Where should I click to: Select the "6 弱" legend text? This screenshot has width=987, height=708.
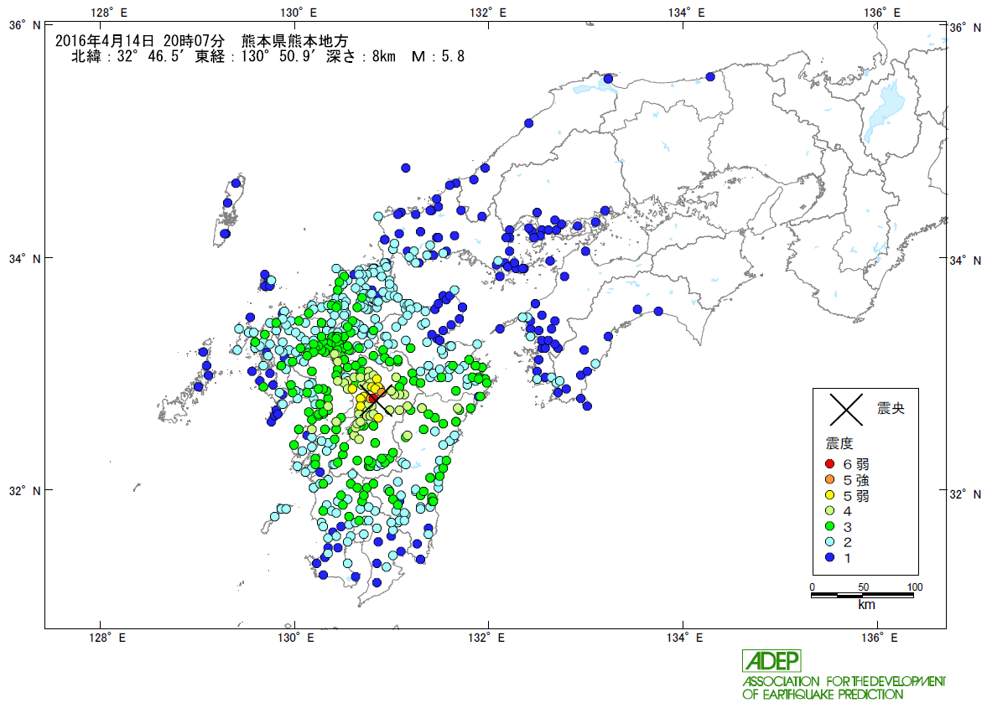(x=856, y=464)
